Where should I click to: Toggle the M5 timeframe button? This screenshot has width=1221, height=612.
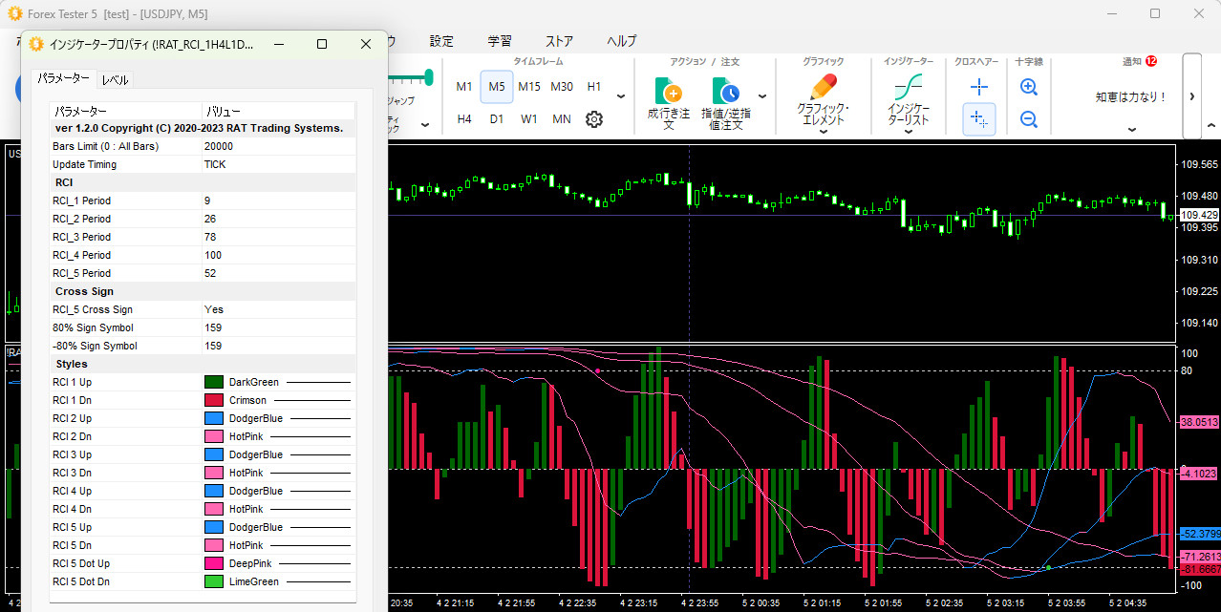(x=497, y=87)
